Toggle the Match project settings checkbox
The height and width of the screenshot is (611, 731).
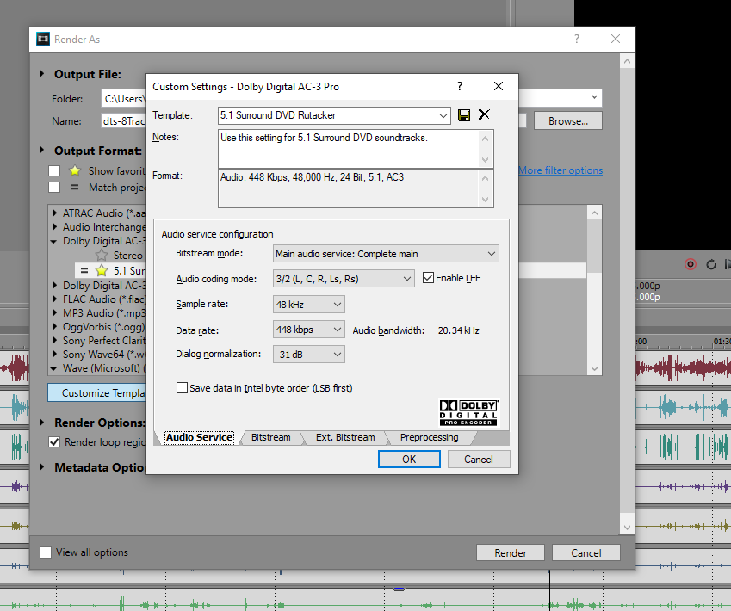(54, 188)
